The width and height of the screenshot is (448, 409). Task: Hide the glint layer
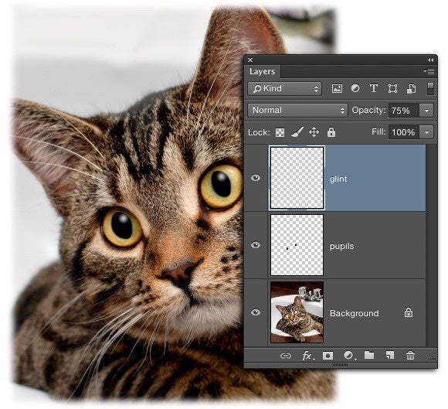(256, 178)
